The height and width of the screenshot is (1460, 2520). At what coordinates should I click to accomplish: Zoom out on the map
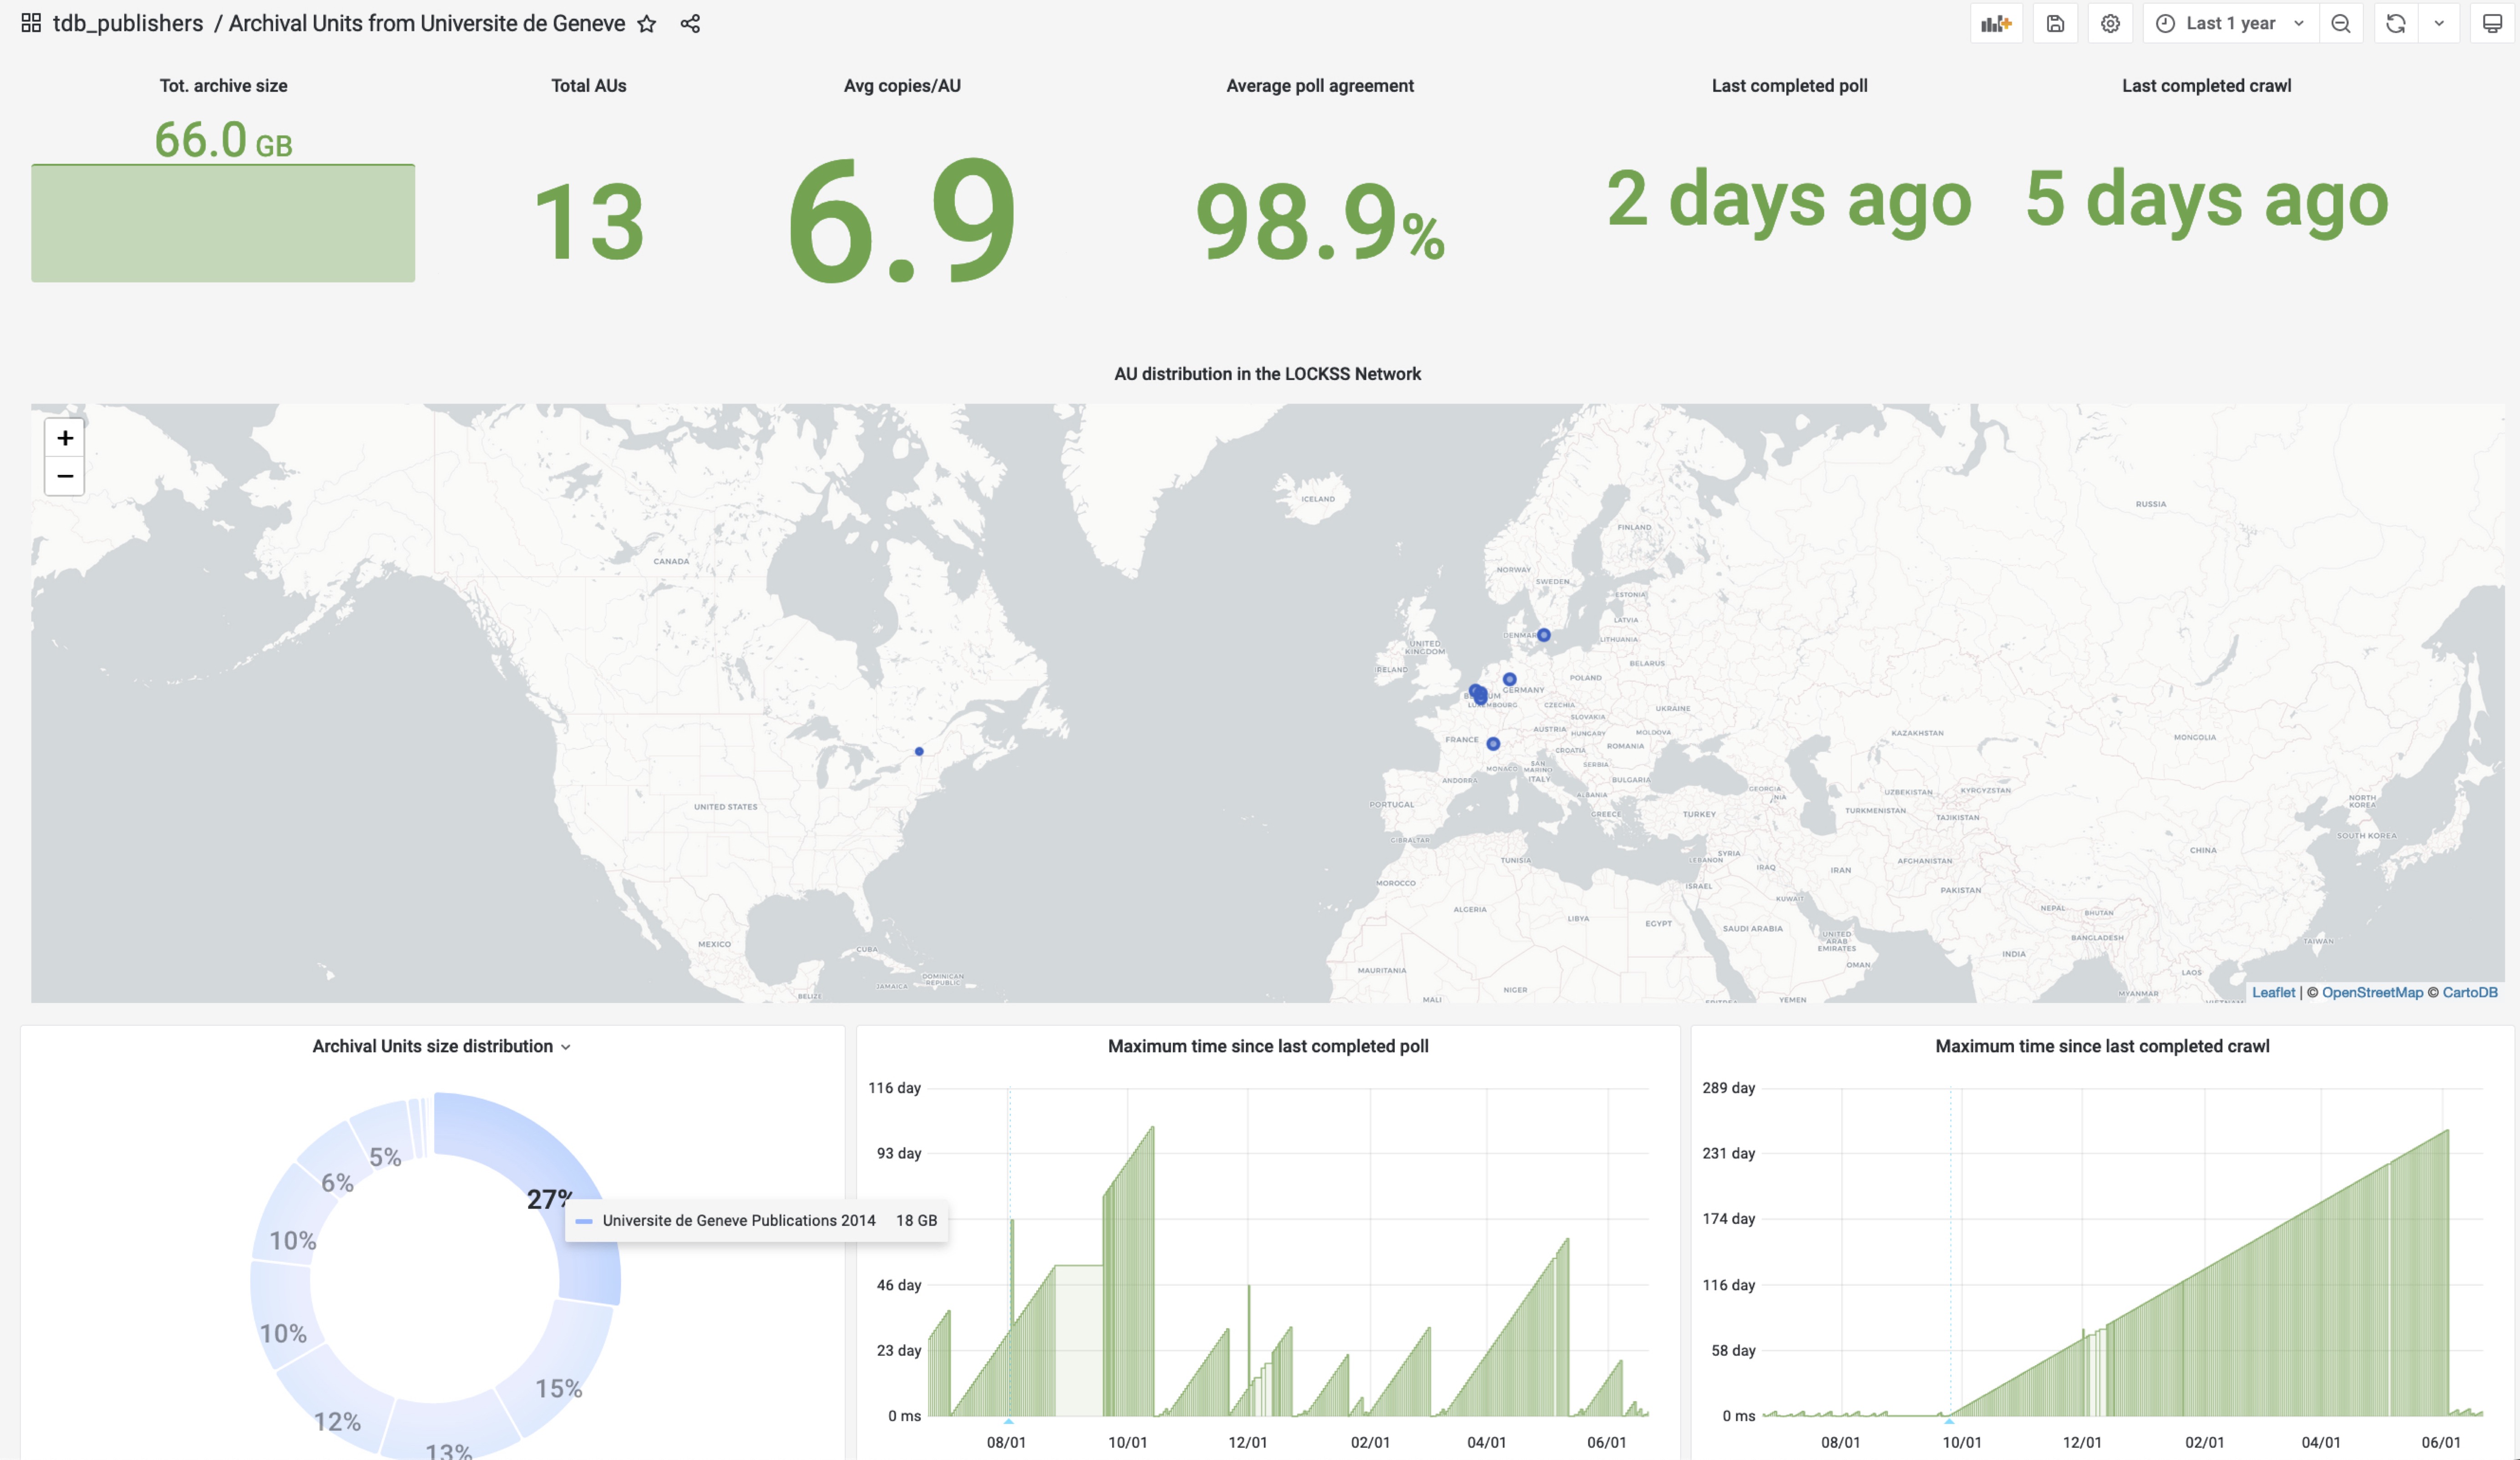pyautogui.click(x=65, y=476)
